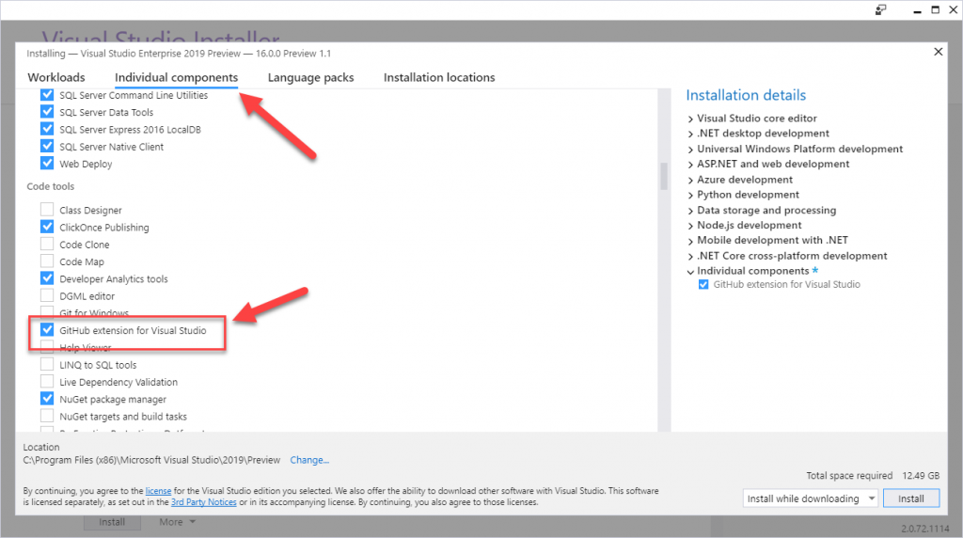The height and width of the screenshot is (538, 963).
Task: Toggle Developer Analytics tools checkbox
Action: [47, 278]
